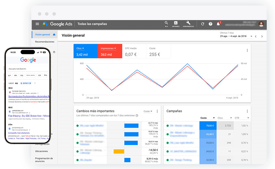Open the help question mark icon
This screenshot has height=169, width=275.
click(210, 24)
